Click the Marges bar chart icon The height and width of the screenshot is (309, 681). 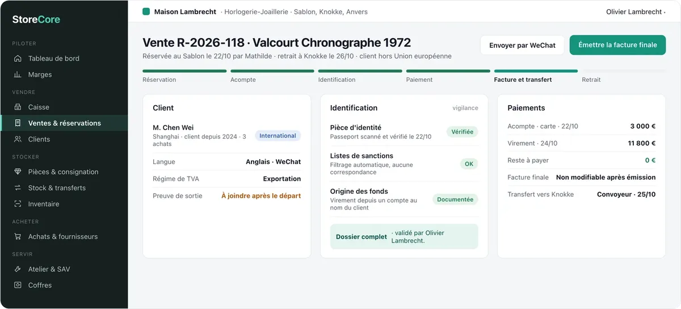[x=18, y=74]
